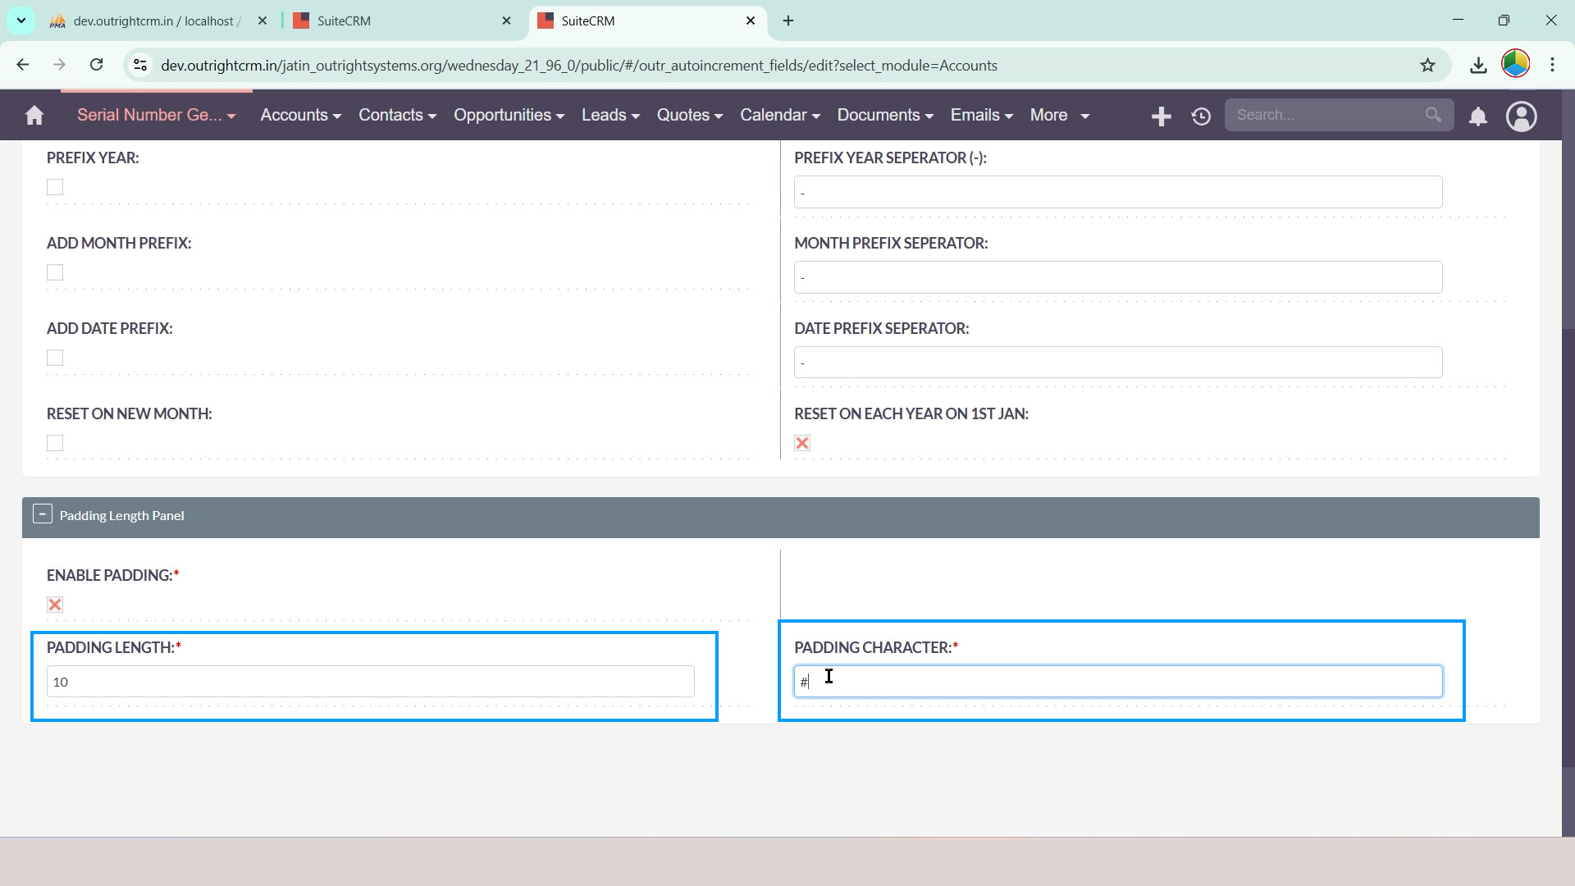Uncheck Reset On Each Year checkbox

802,443
